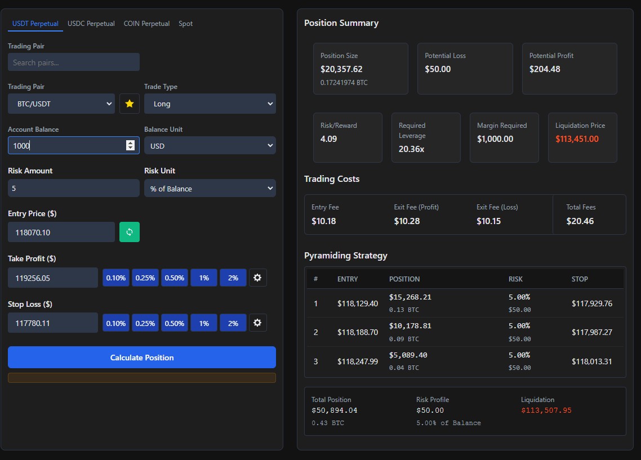Set Stop Loss to 0.10% preset
641x460 pixels.
coord(116,323)
